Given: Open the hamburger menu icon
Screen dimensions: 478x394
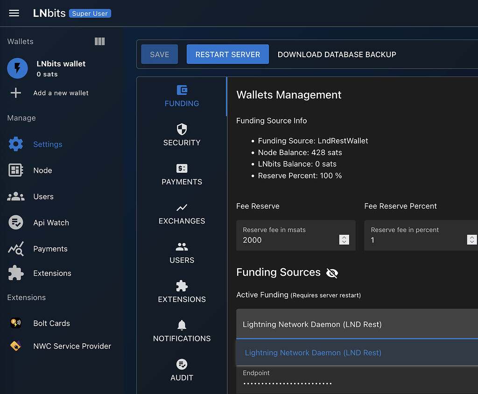Looking at the screenshot, I should [x=14, y=13].
